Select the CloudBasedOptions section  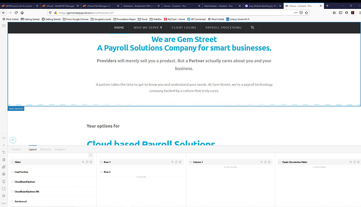tap(52, 182)
